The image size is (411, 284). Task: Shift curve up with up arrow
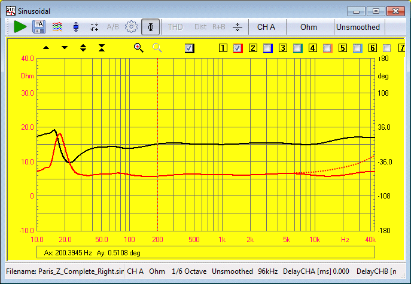(x=46, y=48)
